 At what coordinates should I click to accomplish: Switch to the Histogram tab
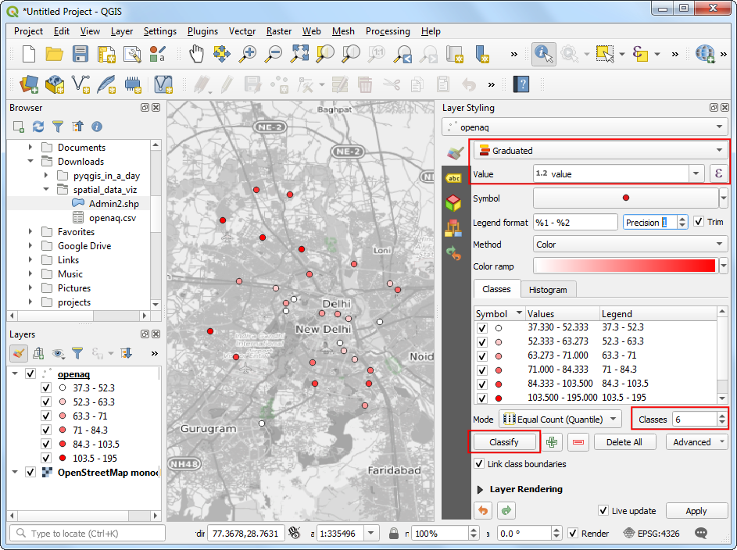point(548,289)
